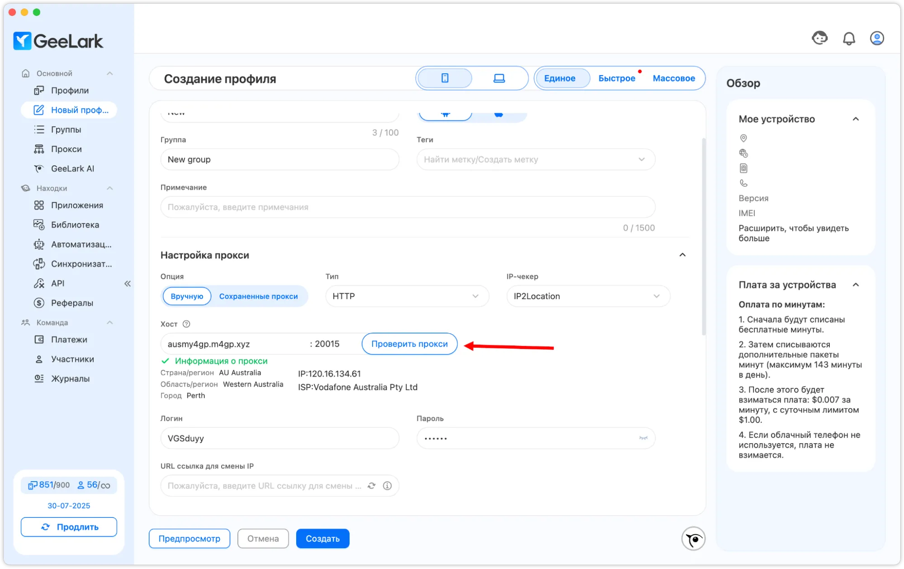Click the refresh icon in IP change URL field
Viewport: 904px width, 569px height.
[371, 486]
